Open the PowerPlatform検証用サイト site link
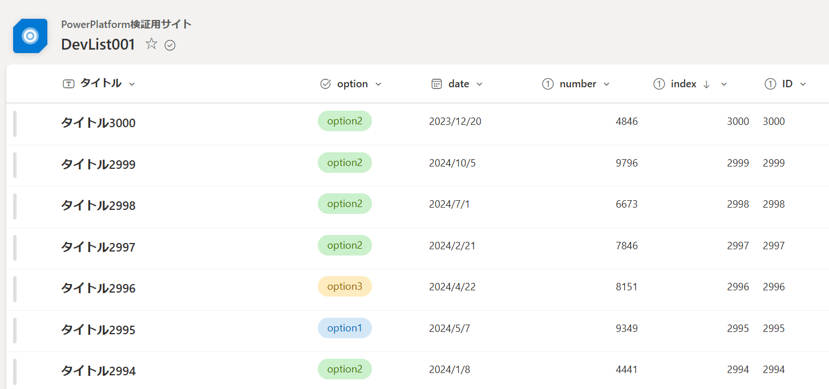 [x=126, y=24]
